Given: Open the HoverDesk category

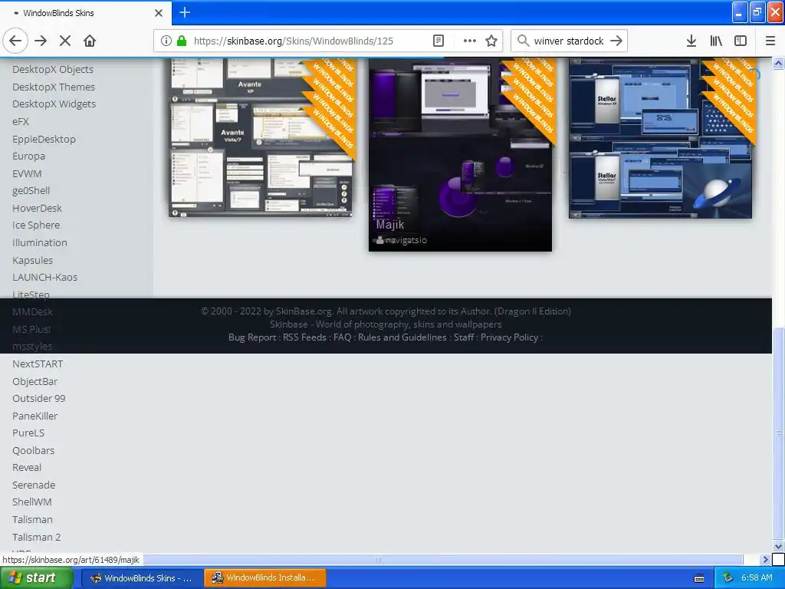Looking at the screenshot, I should (x=37, y=209).
